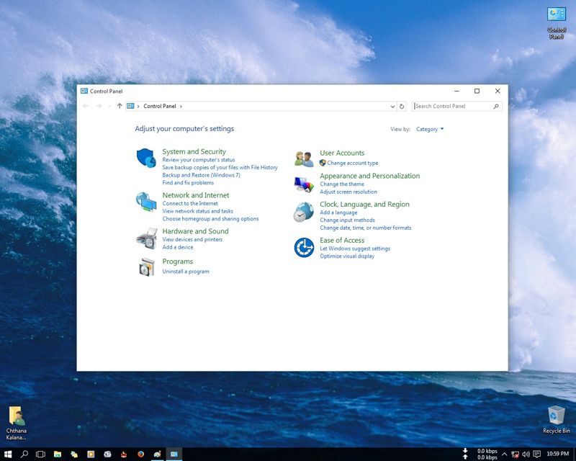This screenshot has height=461, width=576.
Task: Click the Control Panel taskbar button
Action: click(x=174, y=455)
